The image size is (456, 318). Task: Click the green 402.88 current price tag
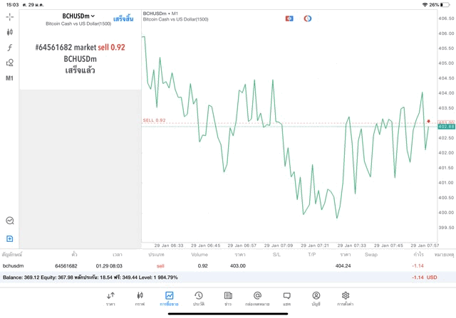click(x=446, y=127)
